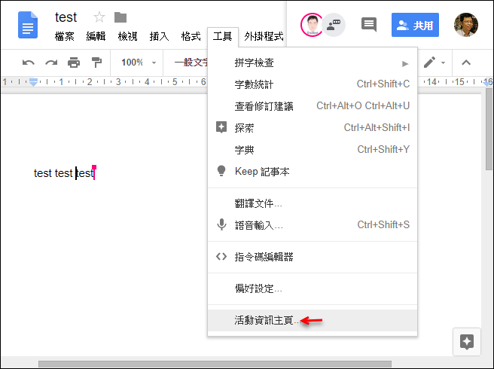494x369 pixels.
Task: Expand the 拼字檢查 submenu arrow
Action: (405, 64)
